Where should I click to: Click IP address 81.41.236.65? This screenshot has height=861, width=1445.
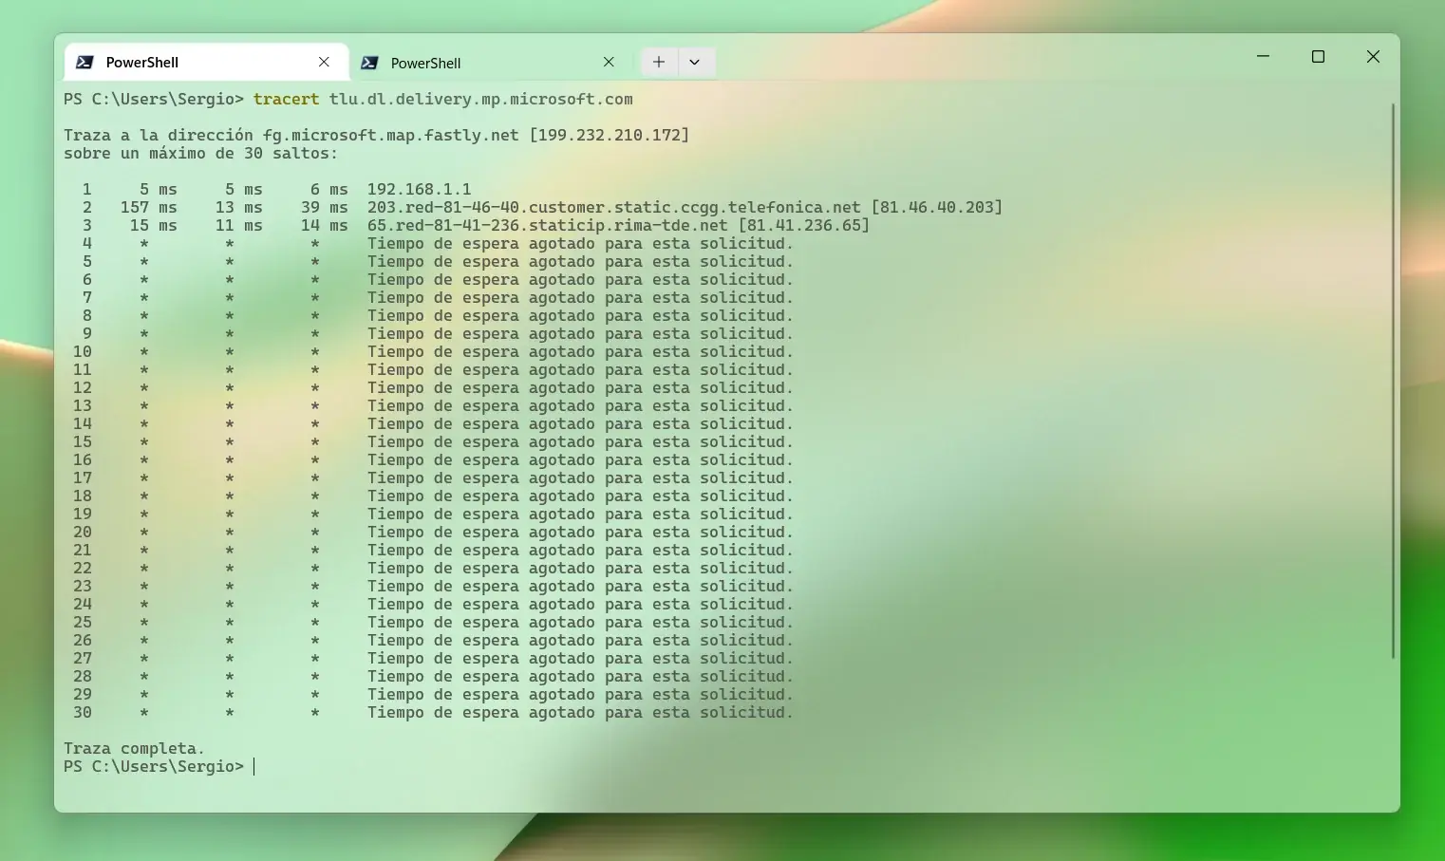click(804, 225)
